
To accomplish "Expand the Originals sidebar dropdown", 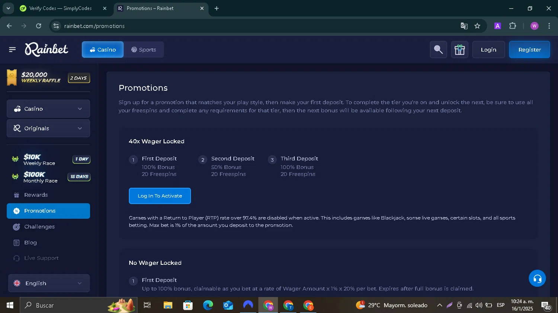I will point(48,128).
